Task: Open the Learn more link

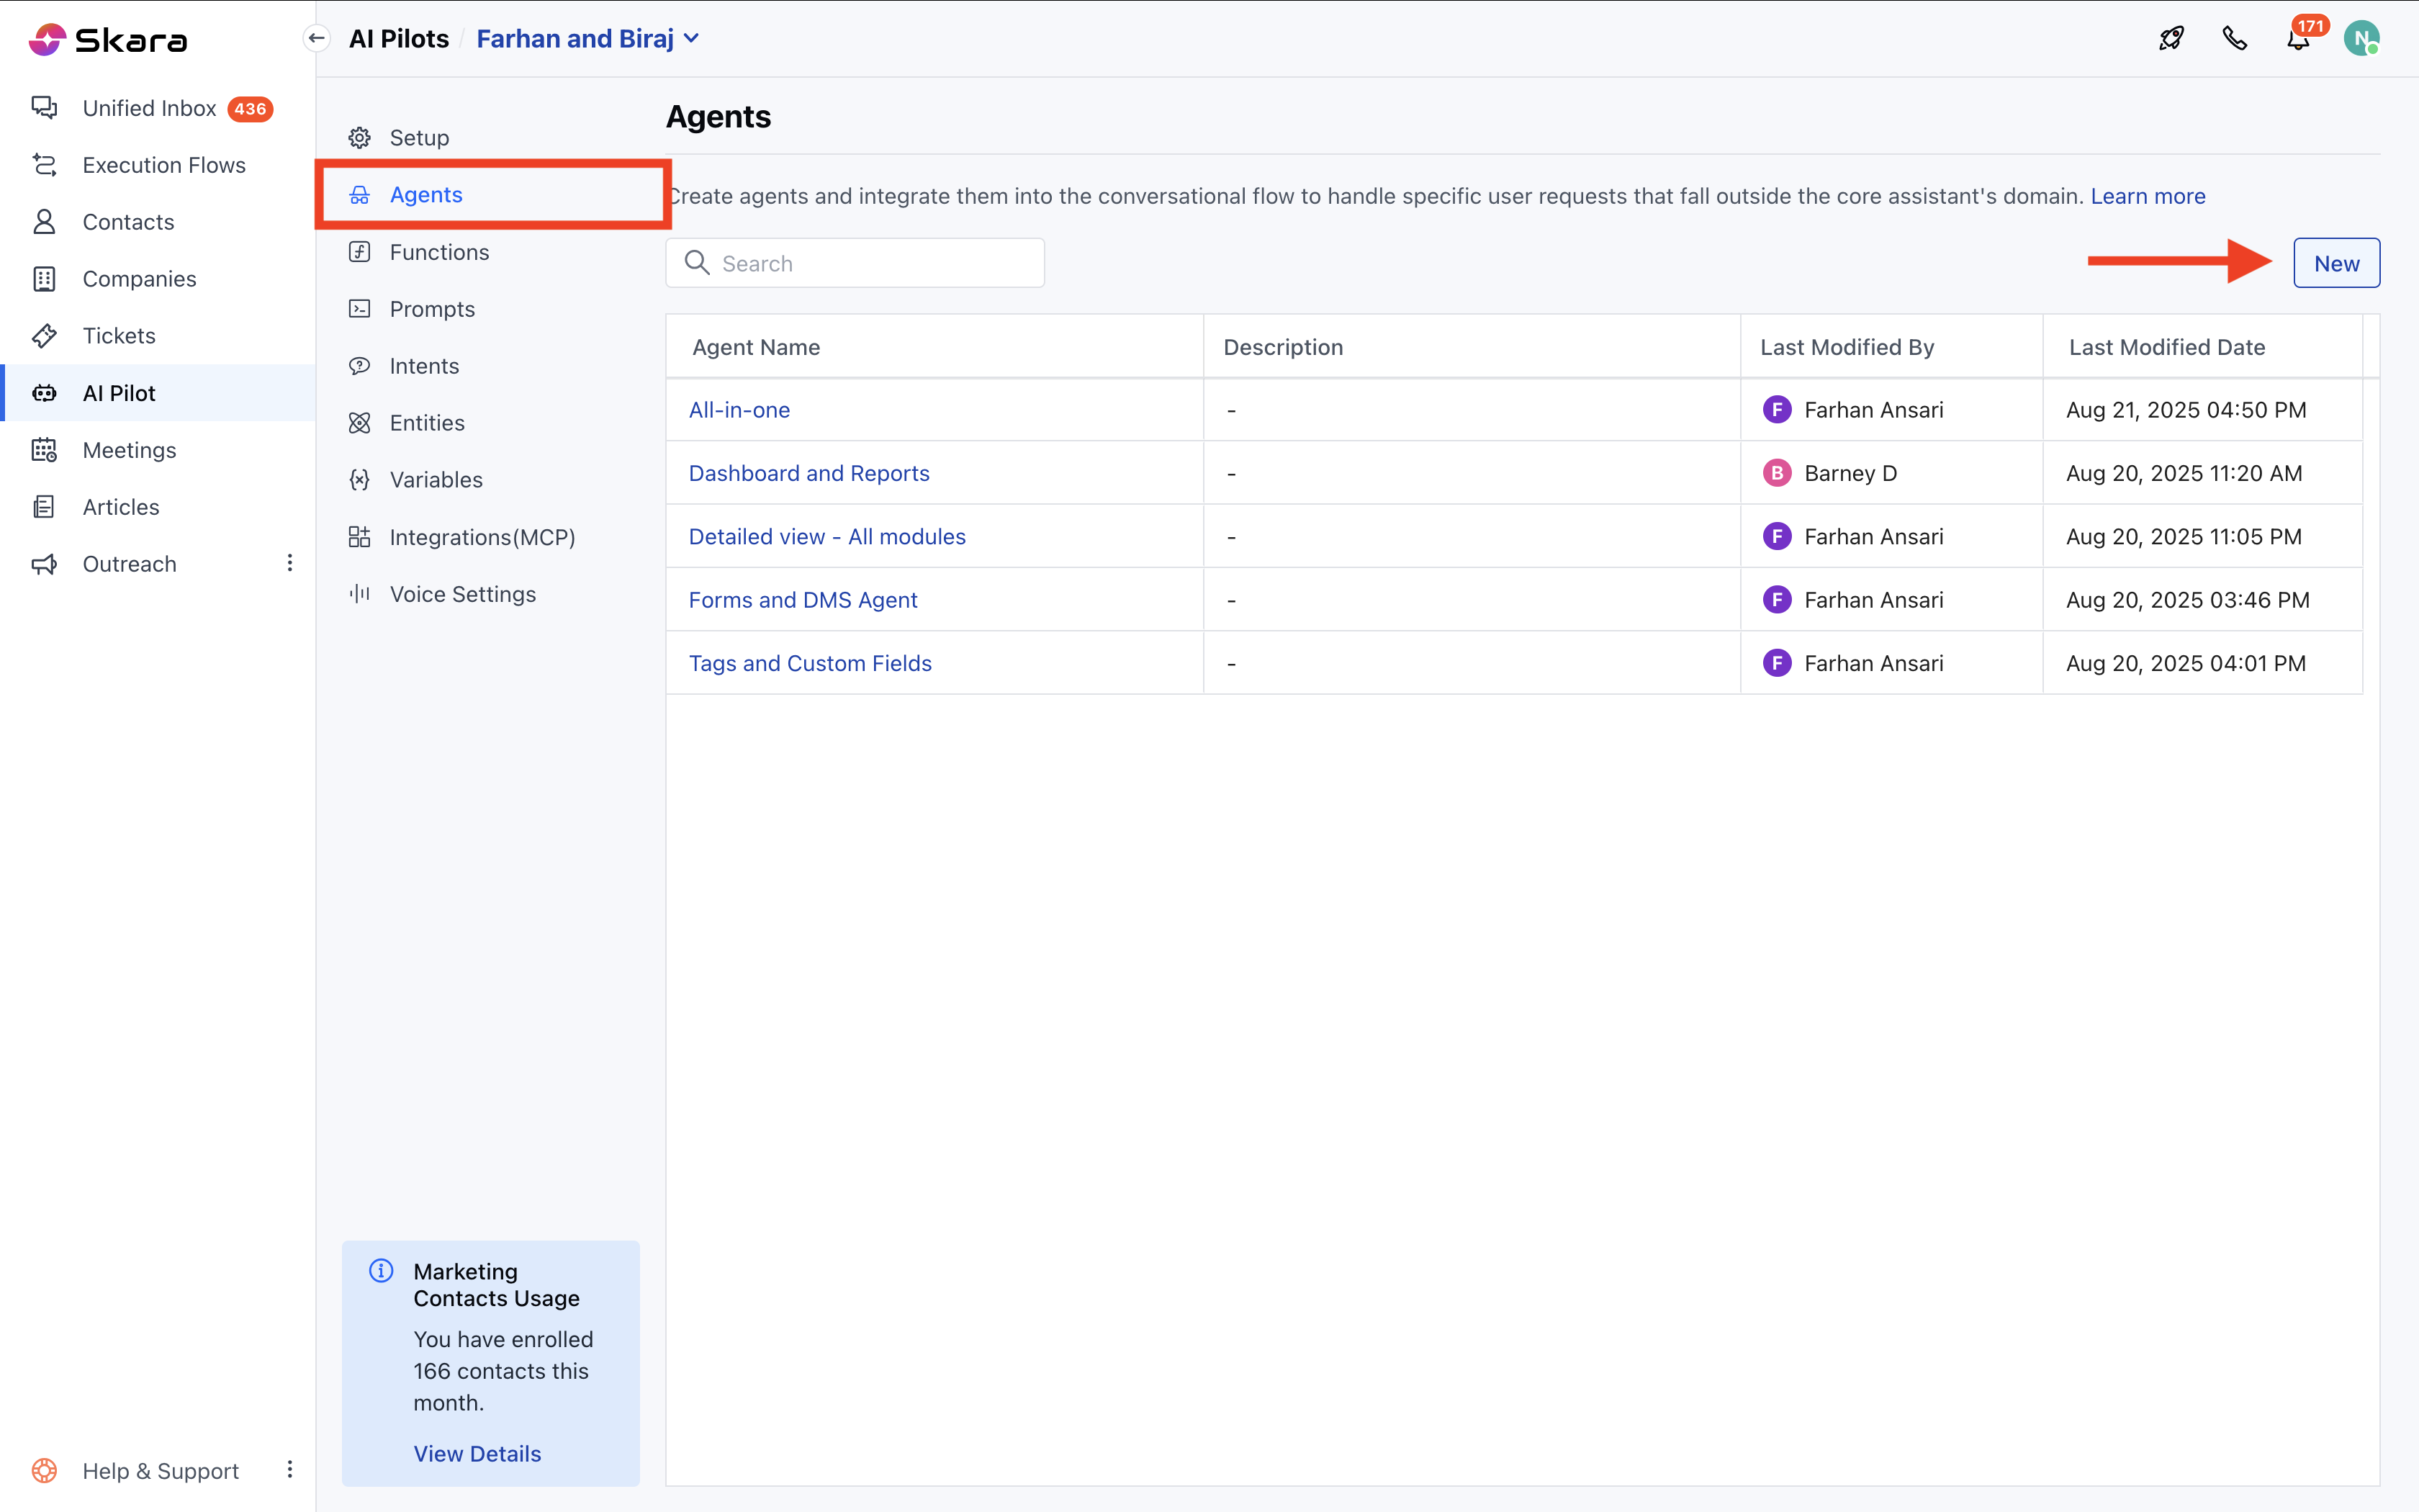Action: (x=2147, y=196)
